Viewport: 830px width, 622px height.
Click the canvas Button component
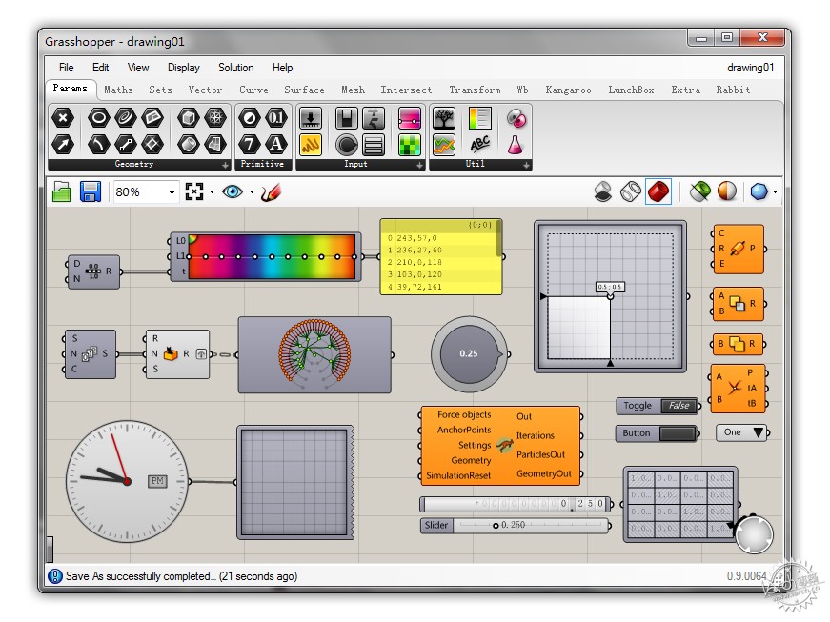[x=657, y=433]
